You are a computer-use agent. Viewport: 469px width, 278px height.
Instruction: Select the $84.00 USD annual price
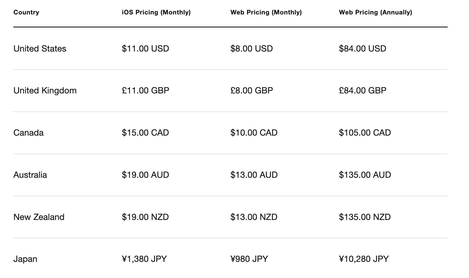[362, 49]
